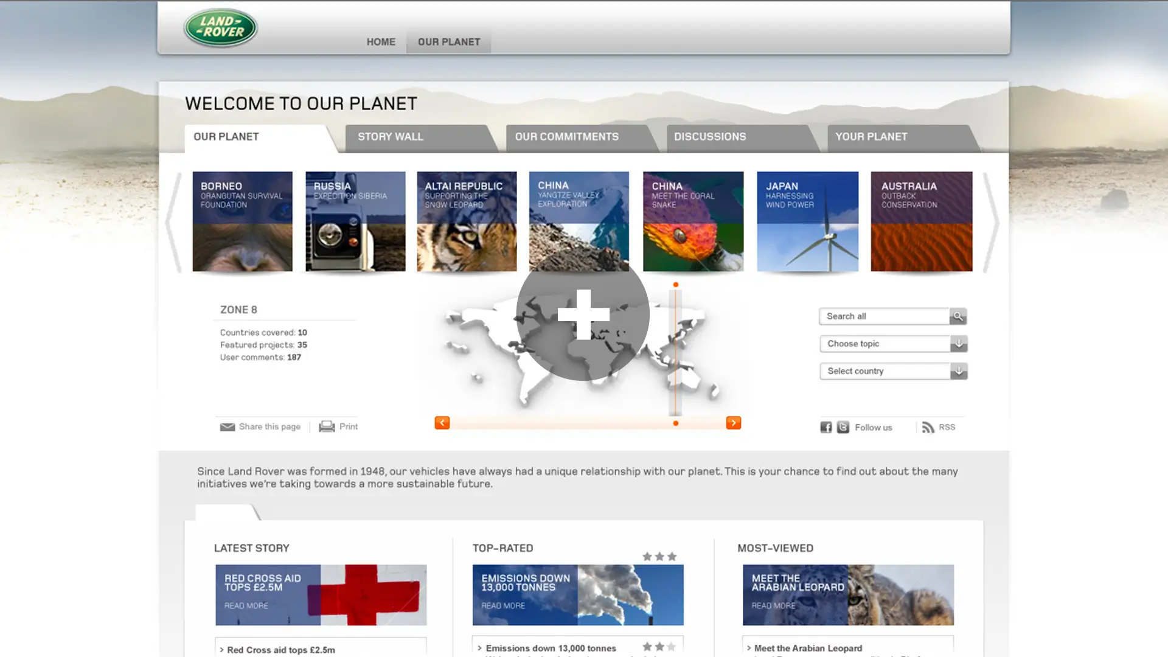This screenshot has width=1168, height=657.
Task: Expand the Select country dropdown
Action: point(959,371)
